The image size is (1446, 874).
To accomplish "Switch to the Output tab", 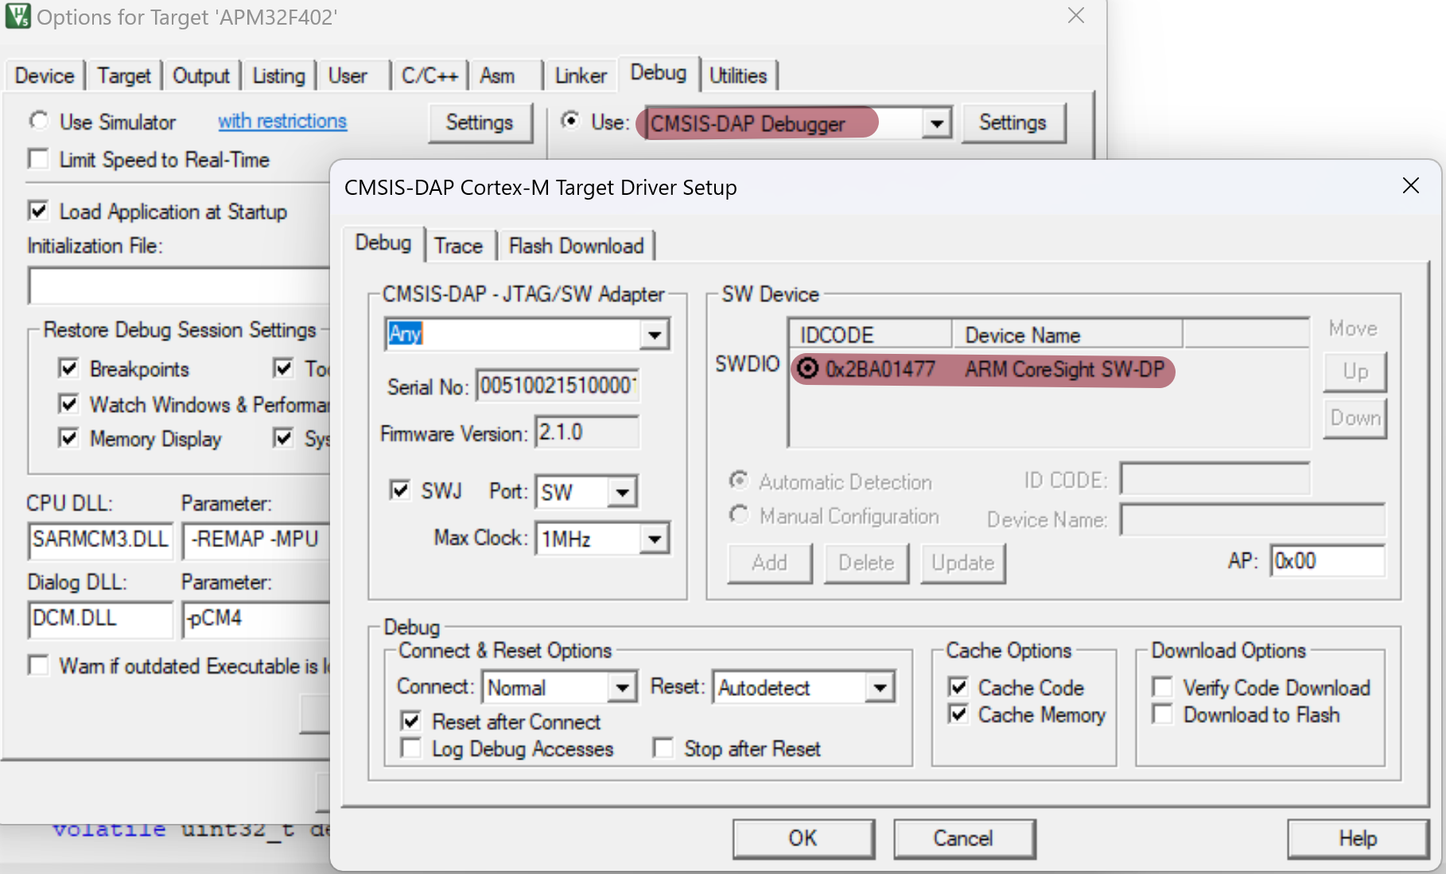I will [201, 76].
